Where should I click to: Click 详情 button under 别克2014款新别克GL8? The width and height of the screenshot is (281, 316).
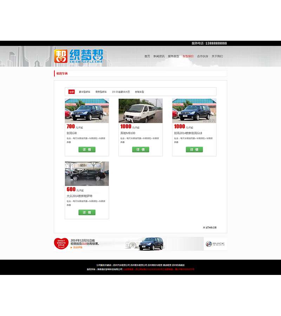pyautogui.click(x=194, y=150)
